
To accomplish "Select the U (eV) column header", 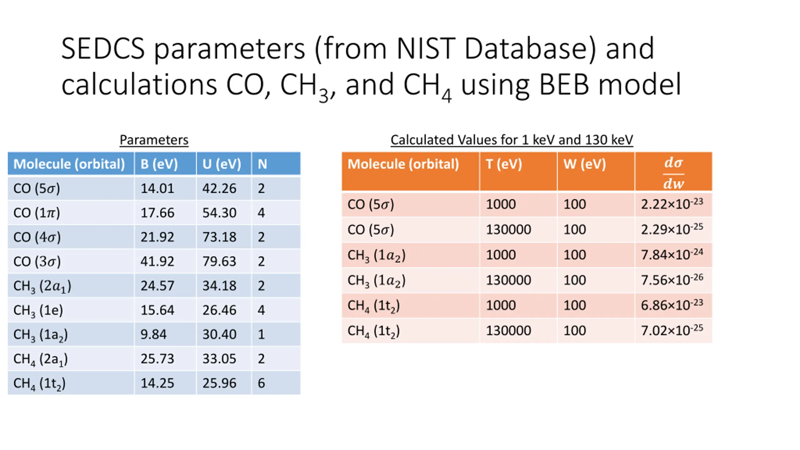I will coord(224,163).
